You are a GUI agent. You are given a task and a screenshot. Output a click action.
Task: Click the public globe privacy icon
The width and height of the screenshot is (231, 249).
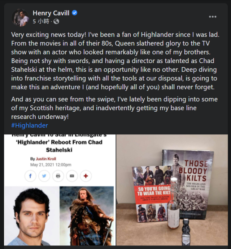(x=56, y=21)
